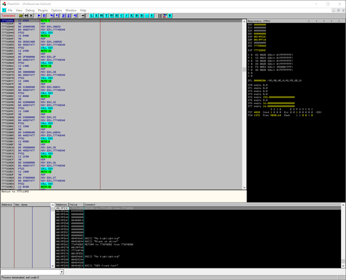Image resolution: width=346 pixels, height=280 pixels.
Task: Open the C system menu icon beside File
Action: 4,10
